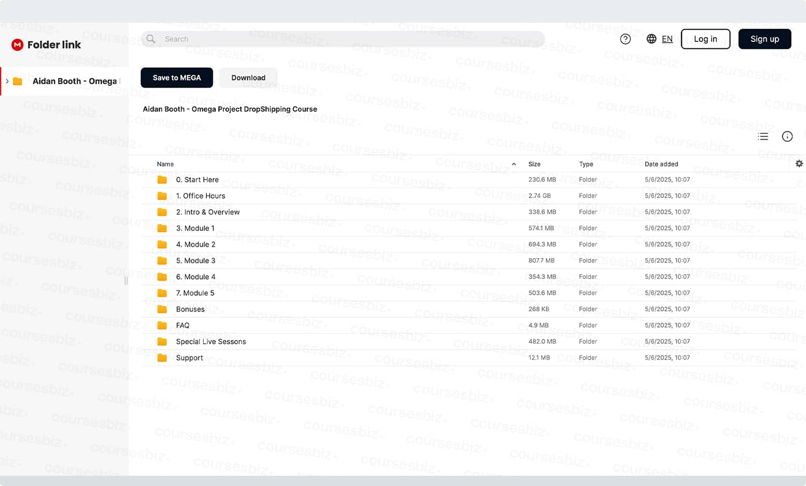
Task: Select the Bonuses folder name
Action: tap(190, 309)
